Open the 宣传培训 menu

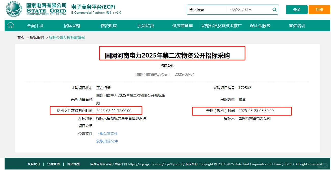click(297, 26)
